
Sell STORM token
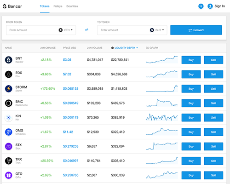213,89
